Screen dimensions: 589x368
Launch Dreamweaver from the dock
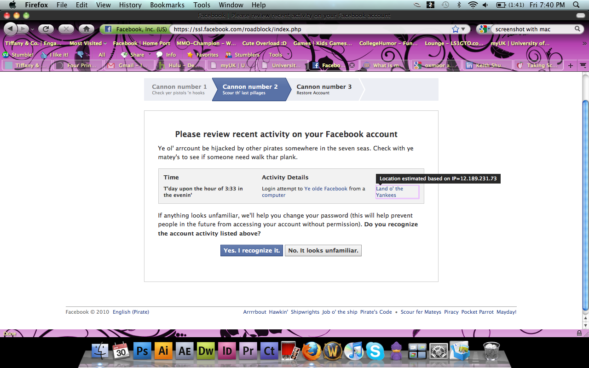pos(206,351)
